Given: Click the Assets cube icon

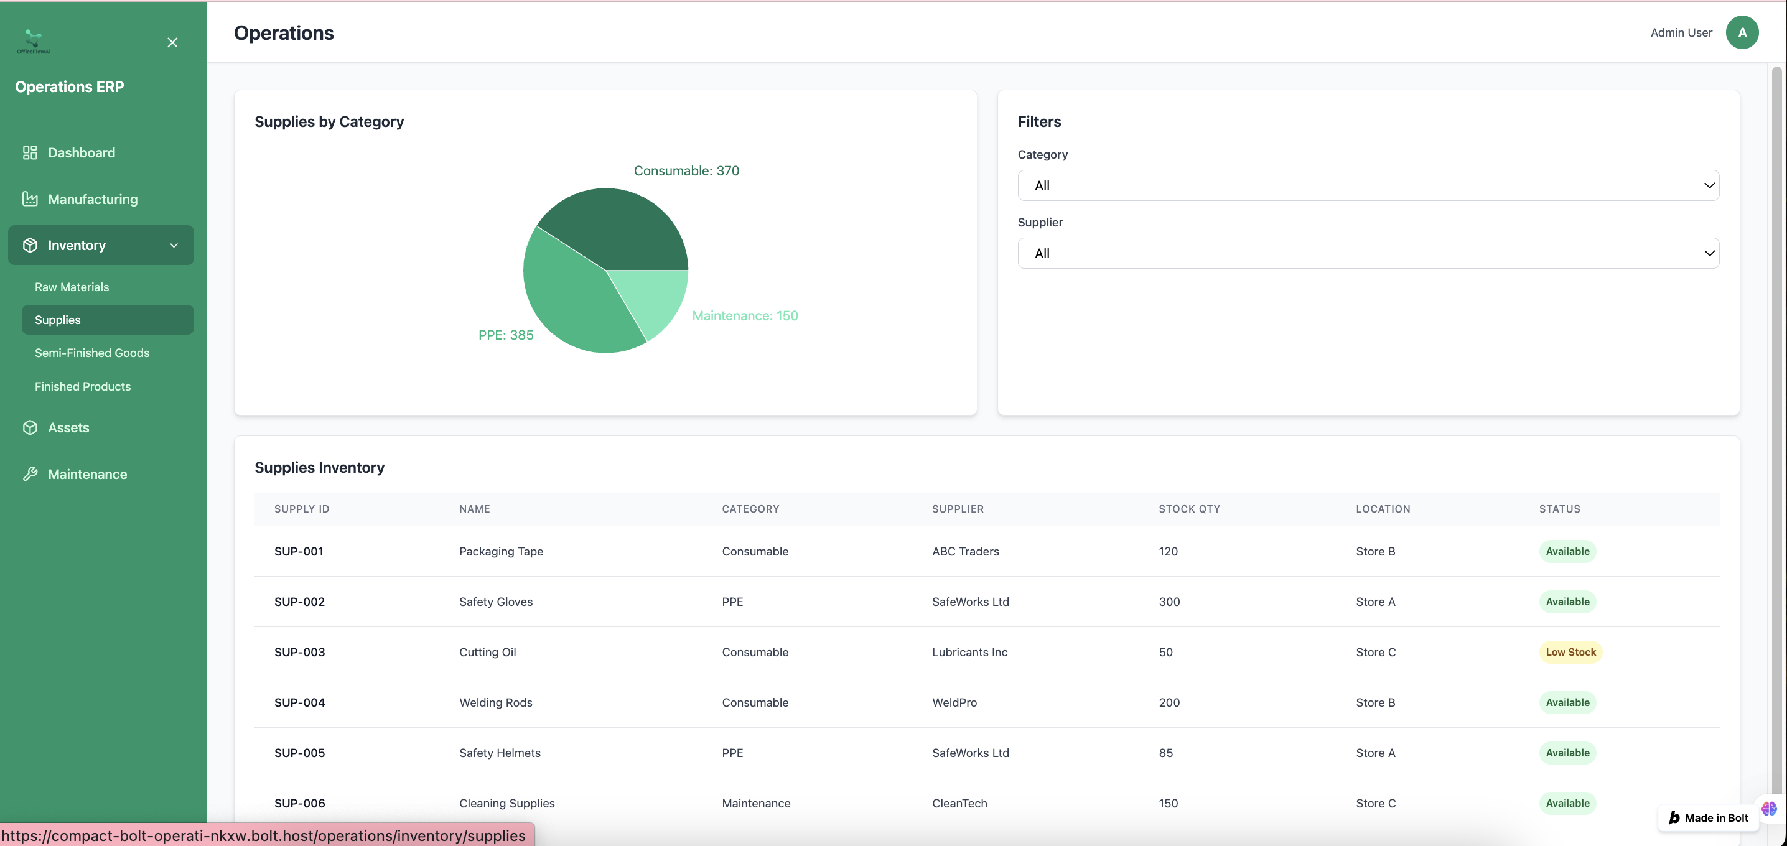Looking at the screenshot, I should click(30, 428).
